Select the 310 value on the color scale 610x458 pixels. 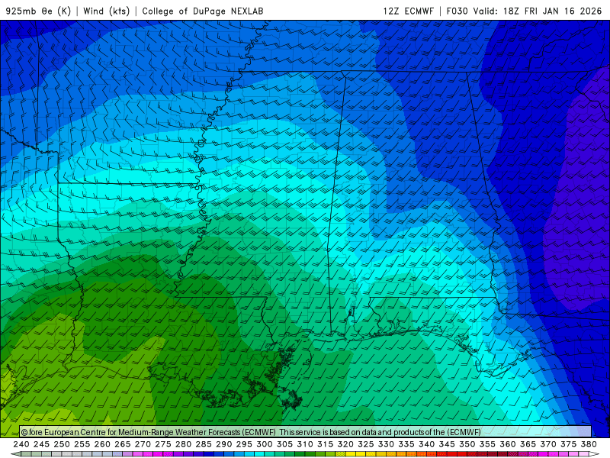[305, 444]
